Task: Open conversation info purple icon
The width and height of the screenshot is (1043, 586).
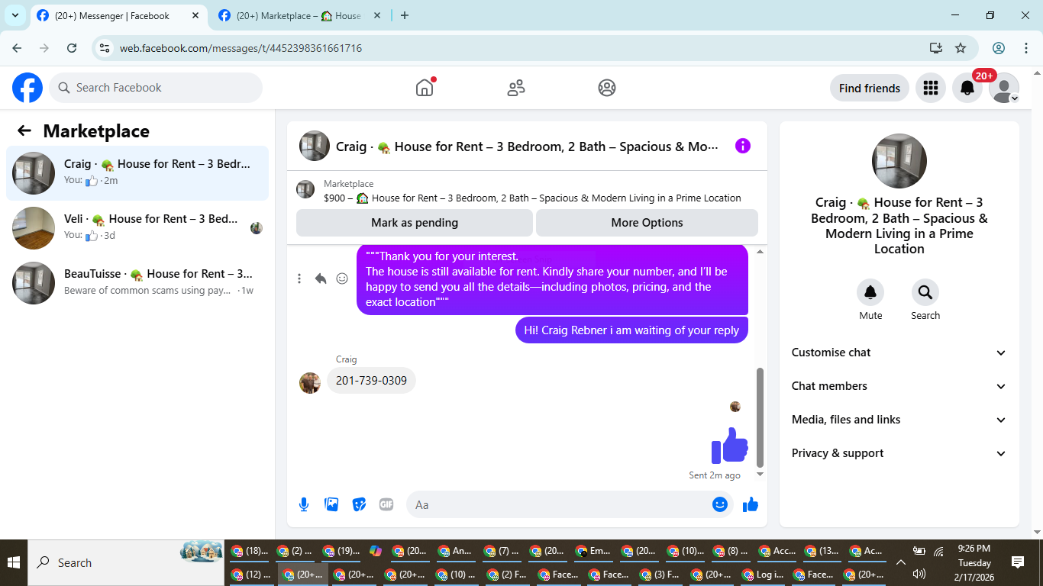Action: tap(743, 146)
